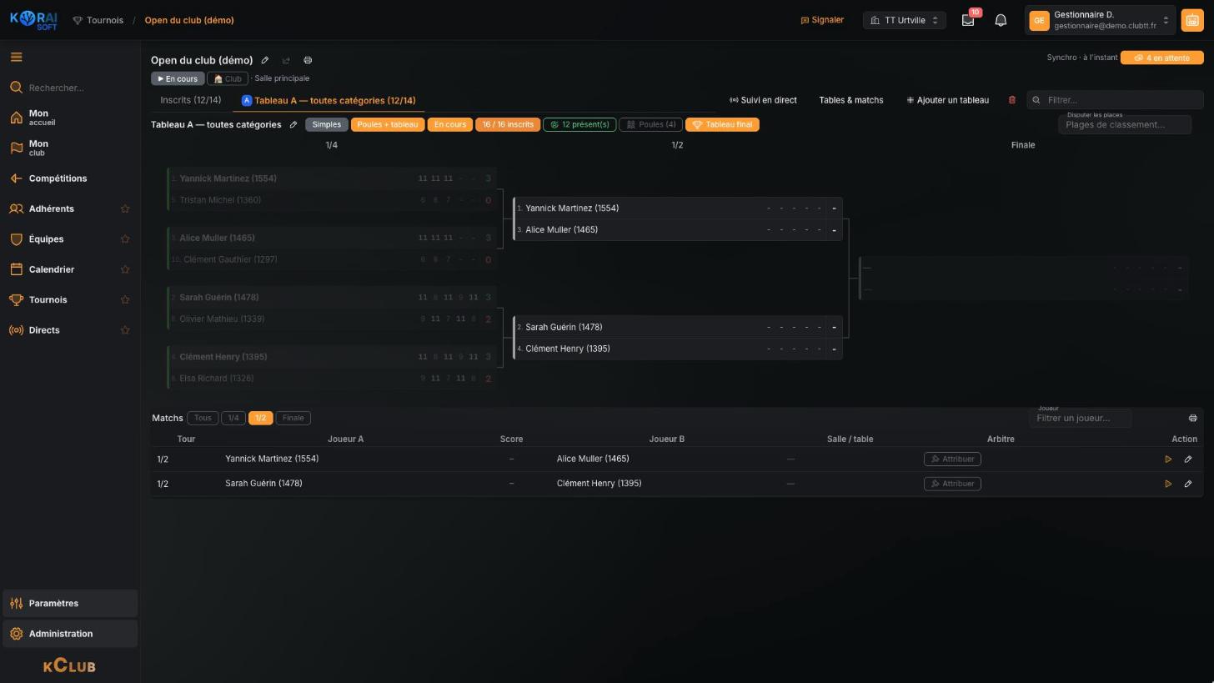Open Tables & matchs view

[851, 100]
